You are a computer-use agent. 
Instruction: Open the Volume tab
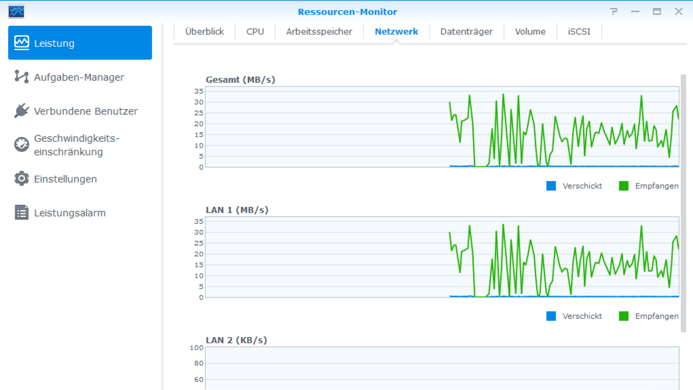click(530, 31)
